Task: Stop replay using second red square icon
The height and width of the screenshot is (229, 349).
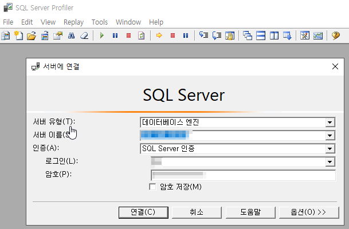Action: click(x=172, y=35)
